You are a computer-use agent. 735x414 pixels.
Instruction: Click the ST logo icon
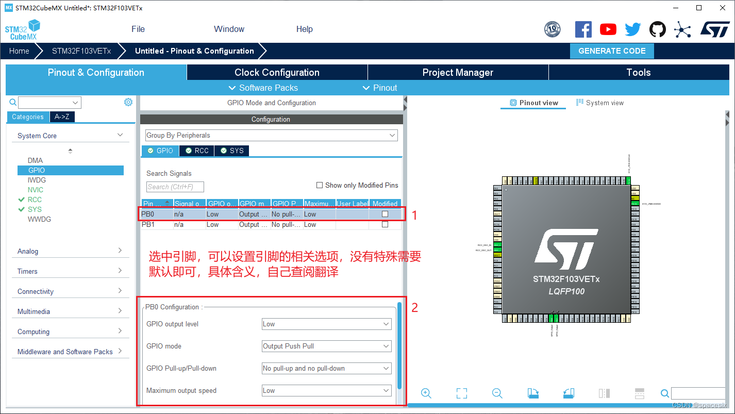(715, 29)
